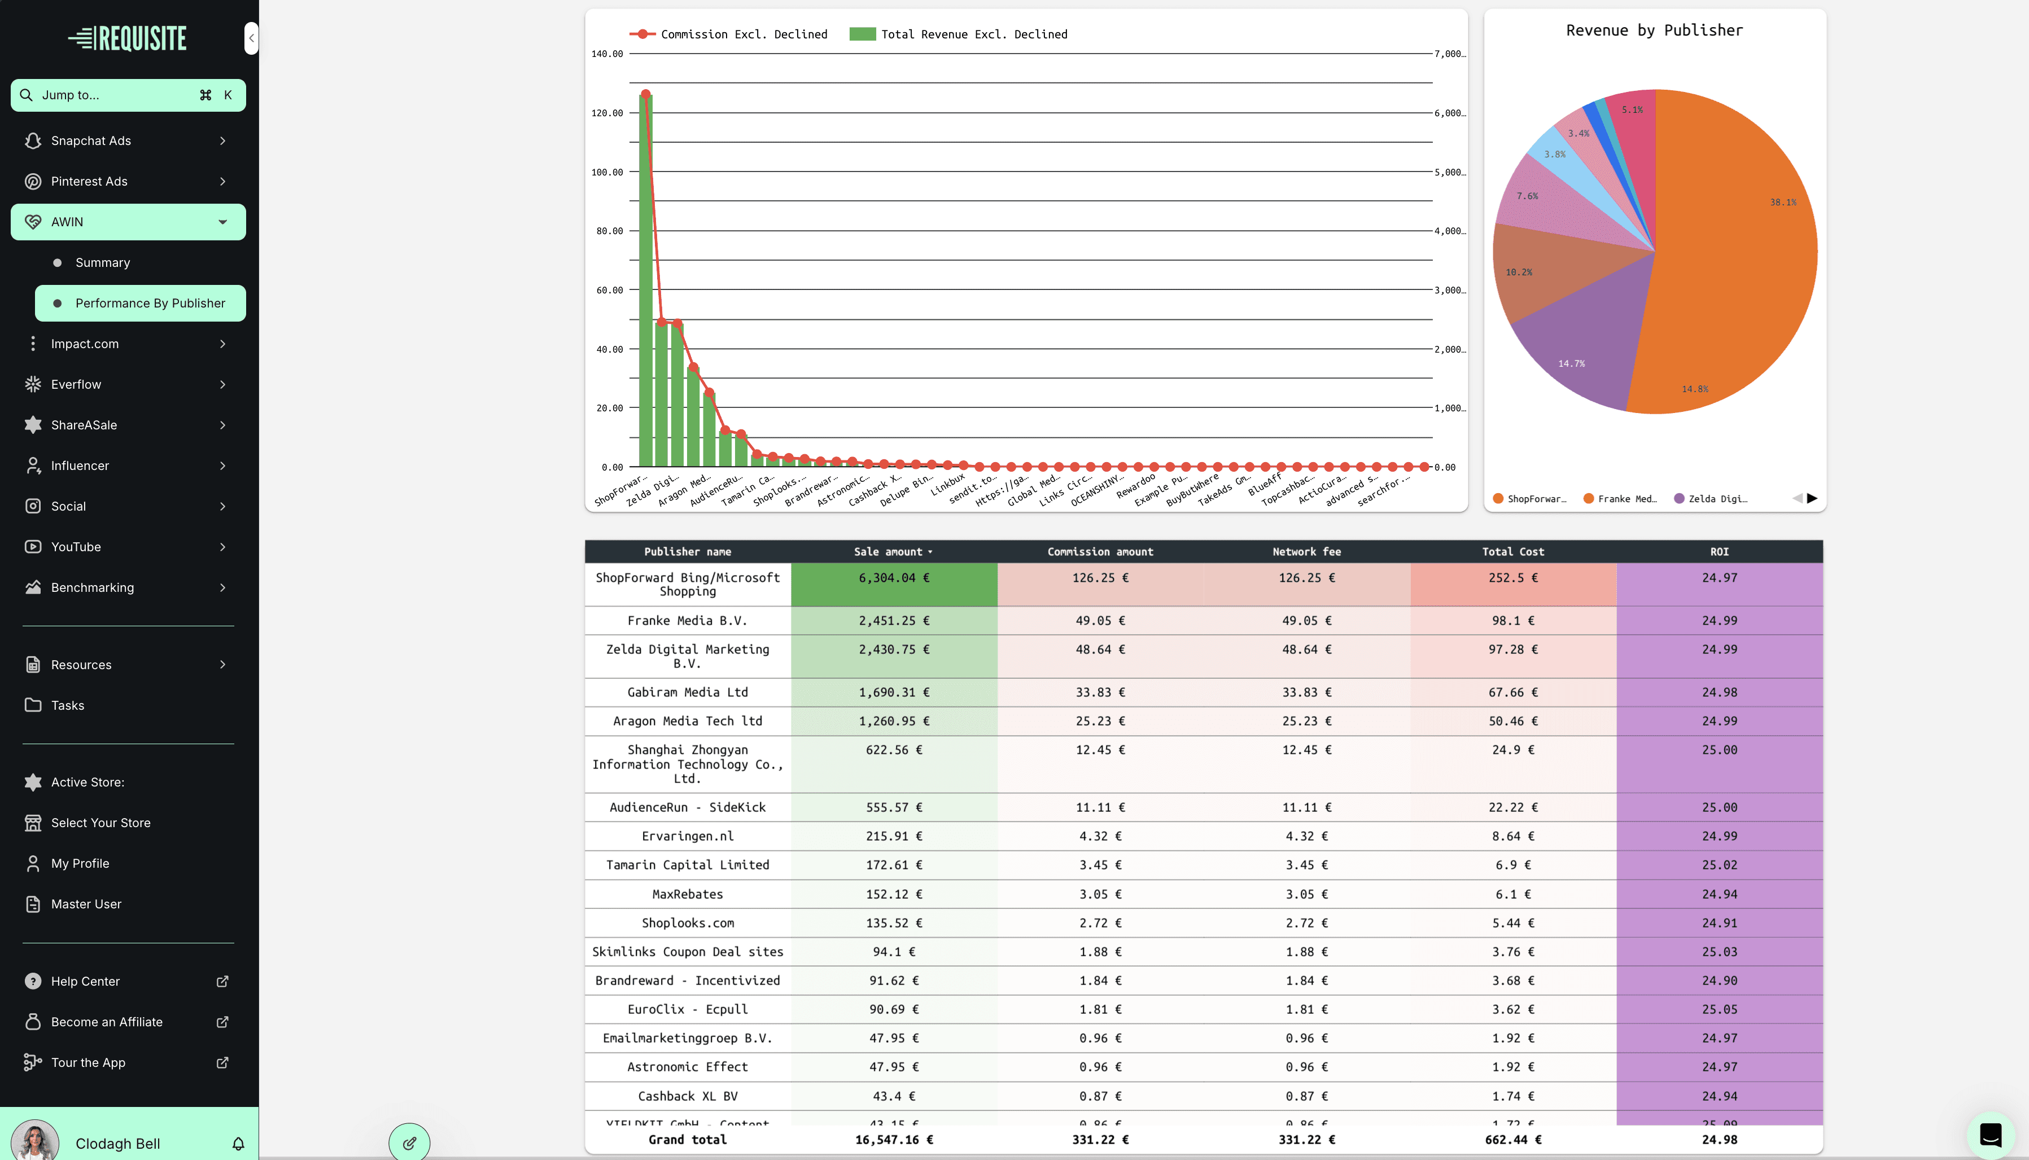Click the Help Center question mark icon
The image size is (2029, 1160).
click(x=33, y=981)
